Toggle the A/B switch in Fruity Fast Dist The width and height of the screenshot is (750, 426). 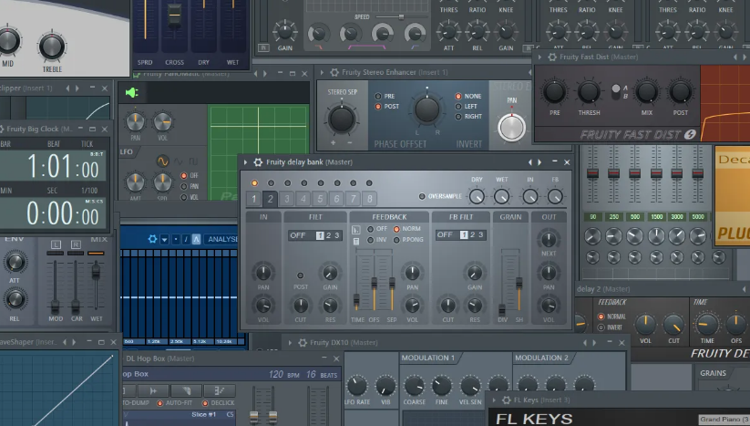[616, 92]
